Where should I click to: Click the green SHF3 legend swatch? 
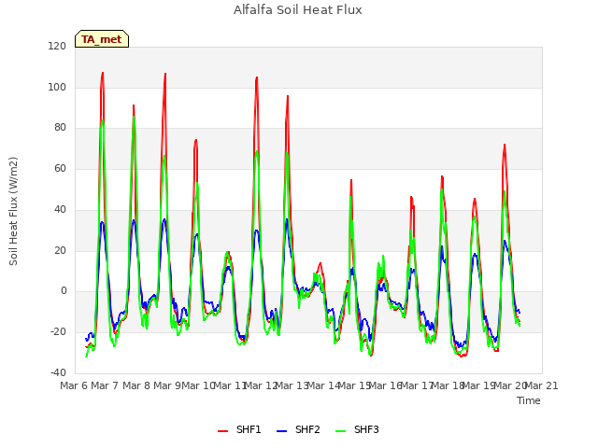click(340, 431)
